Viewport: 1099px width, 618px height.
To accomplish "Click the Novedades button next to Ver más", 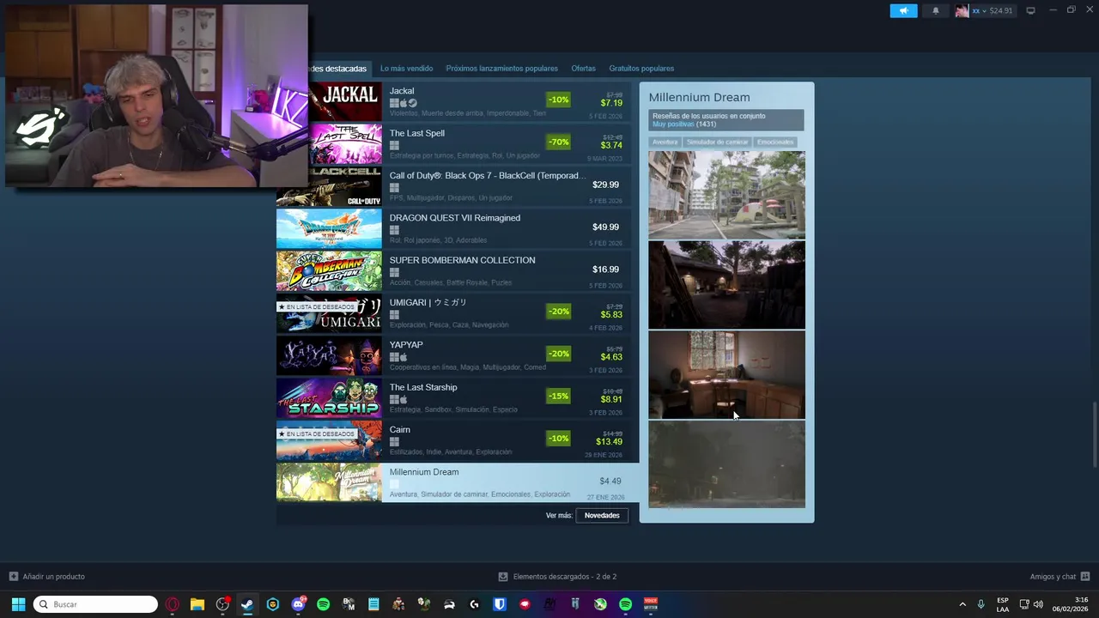I will tap(602, 515).
